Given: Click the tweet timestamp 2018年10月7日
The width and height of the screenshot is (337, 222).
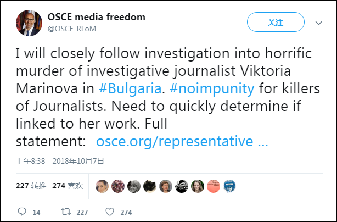Looking at the screenshot, I should 60,162.
